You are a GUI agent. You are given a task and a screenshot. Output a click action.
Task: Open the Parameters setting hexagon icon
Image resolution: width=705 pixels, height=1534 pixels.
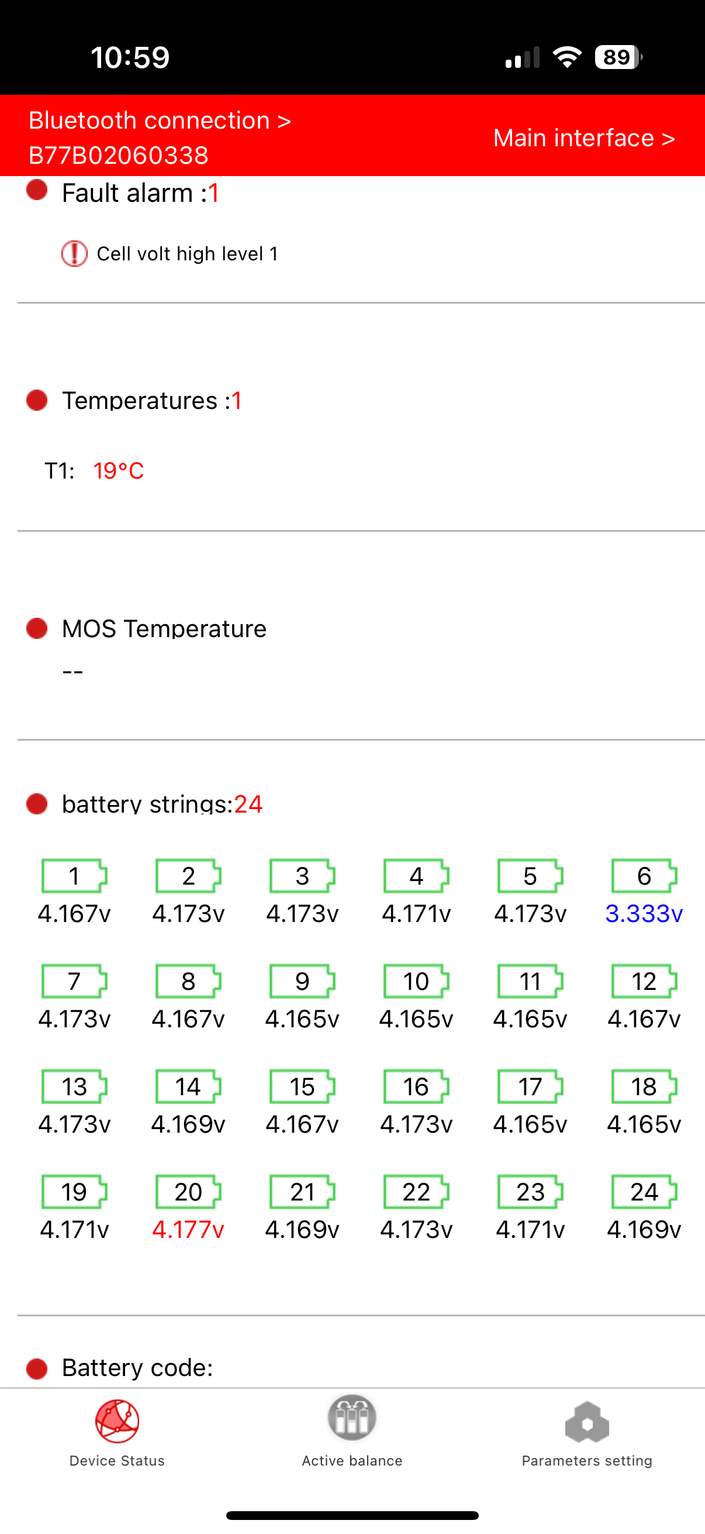(586, 1422)
